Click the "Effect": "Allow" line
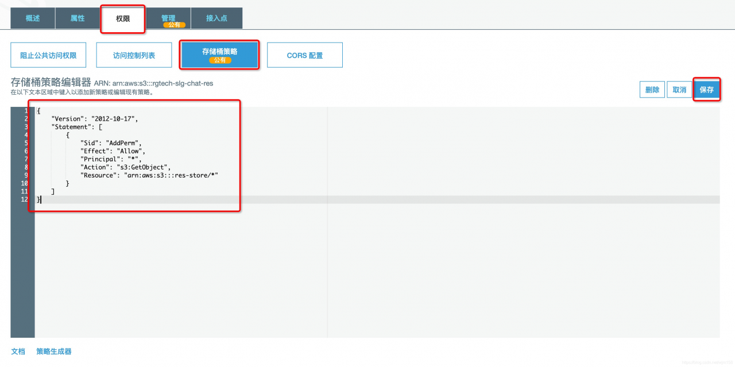Viewport: 735px width, 367px height. point(113,151)
